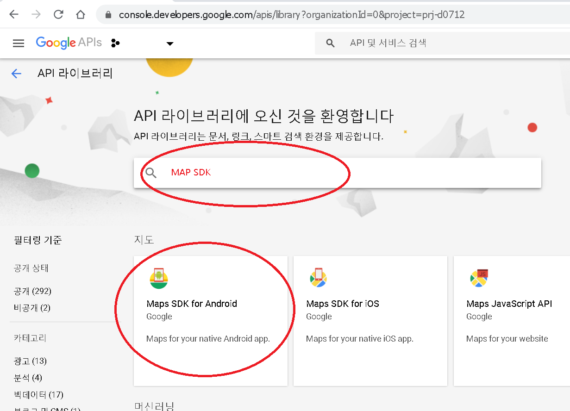The image size is (570, 411).
Task: Click the MAP SDK library search field
Action: click(338, 173)
